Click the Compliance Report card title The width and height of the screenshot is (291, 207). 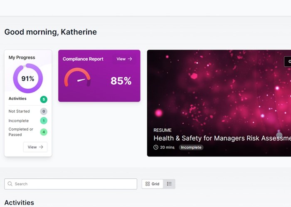pyautogui.click(x=83, y=59)
